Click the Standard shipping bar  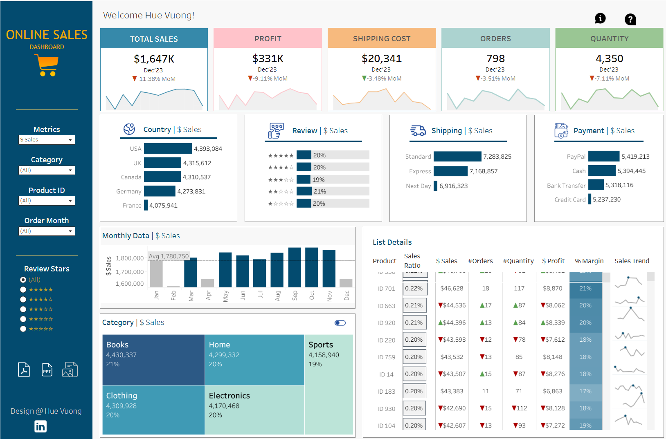click(x=457, y=157)
